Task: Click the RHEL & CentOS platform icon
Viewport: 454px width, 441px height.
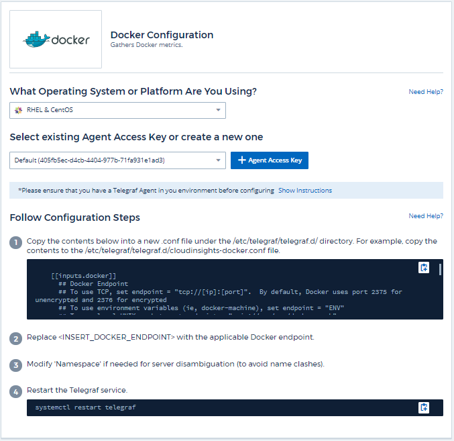Action: [18, 110]
